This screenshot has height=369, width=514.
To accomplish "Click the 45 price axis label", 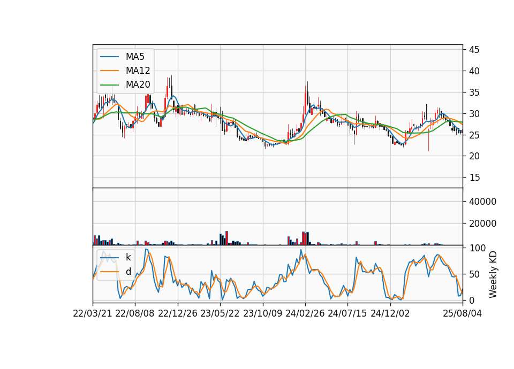I will [474, 50].
